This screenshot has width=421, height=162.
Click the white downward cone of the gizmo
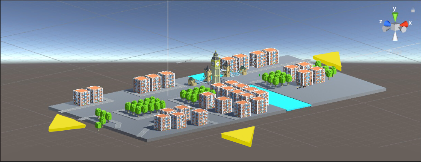pos(396,36)
